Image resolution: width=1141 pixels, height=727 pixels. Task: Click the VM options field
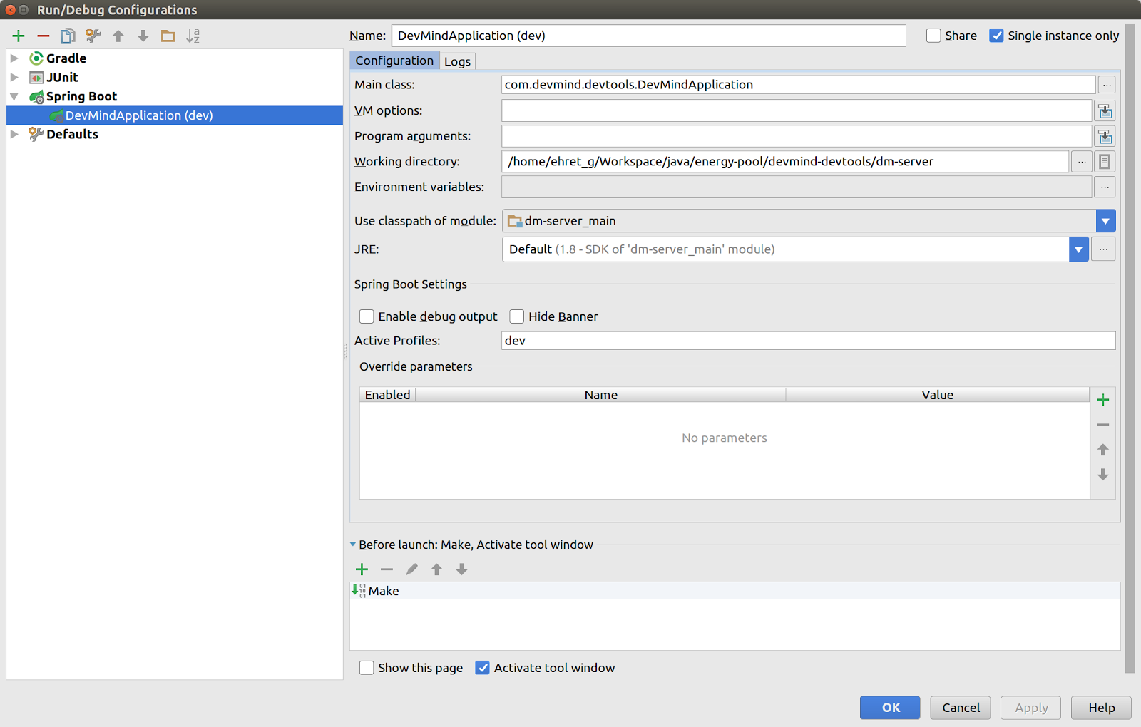tap(797, 110)
